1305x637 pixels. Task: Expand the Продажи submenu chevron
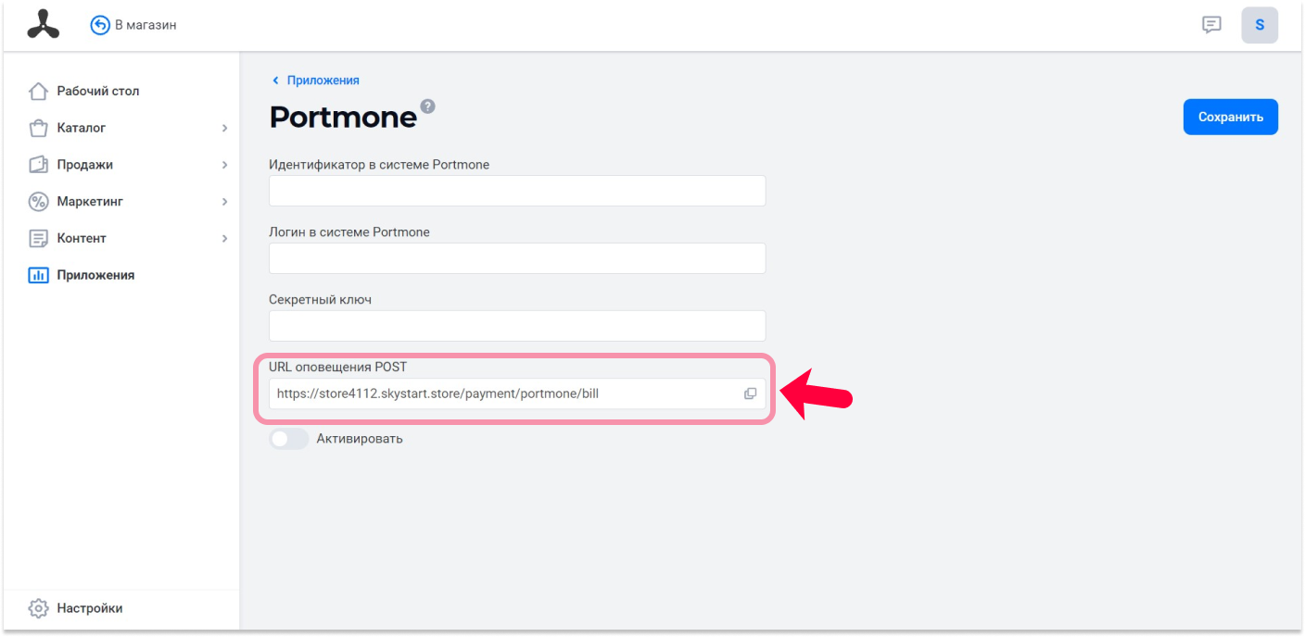point(224,165)
